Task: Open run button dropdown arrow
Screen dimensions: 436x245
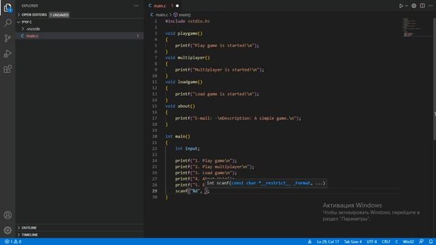Action: click(x=406, y=6)
